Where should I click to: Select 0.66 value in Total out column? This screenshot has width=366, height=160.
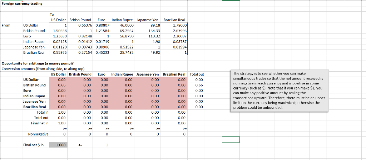[x=197, y=85]
